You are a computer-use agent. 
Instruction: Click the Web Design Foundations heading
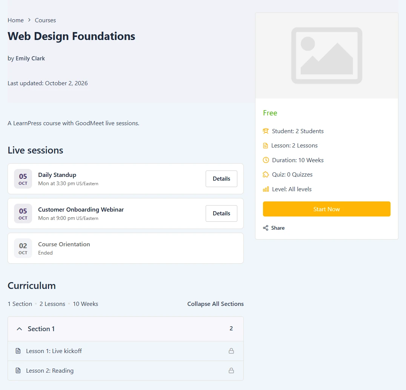71,36
